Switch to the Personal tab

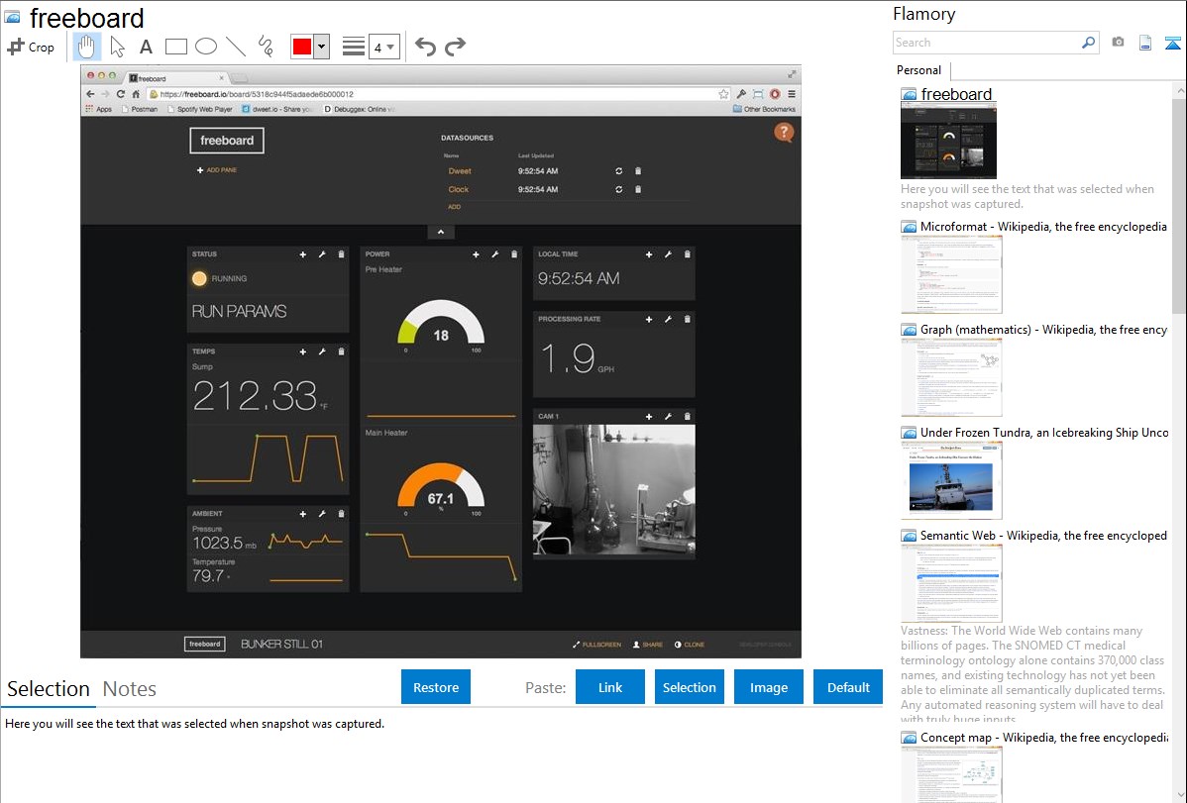(919, 70)
